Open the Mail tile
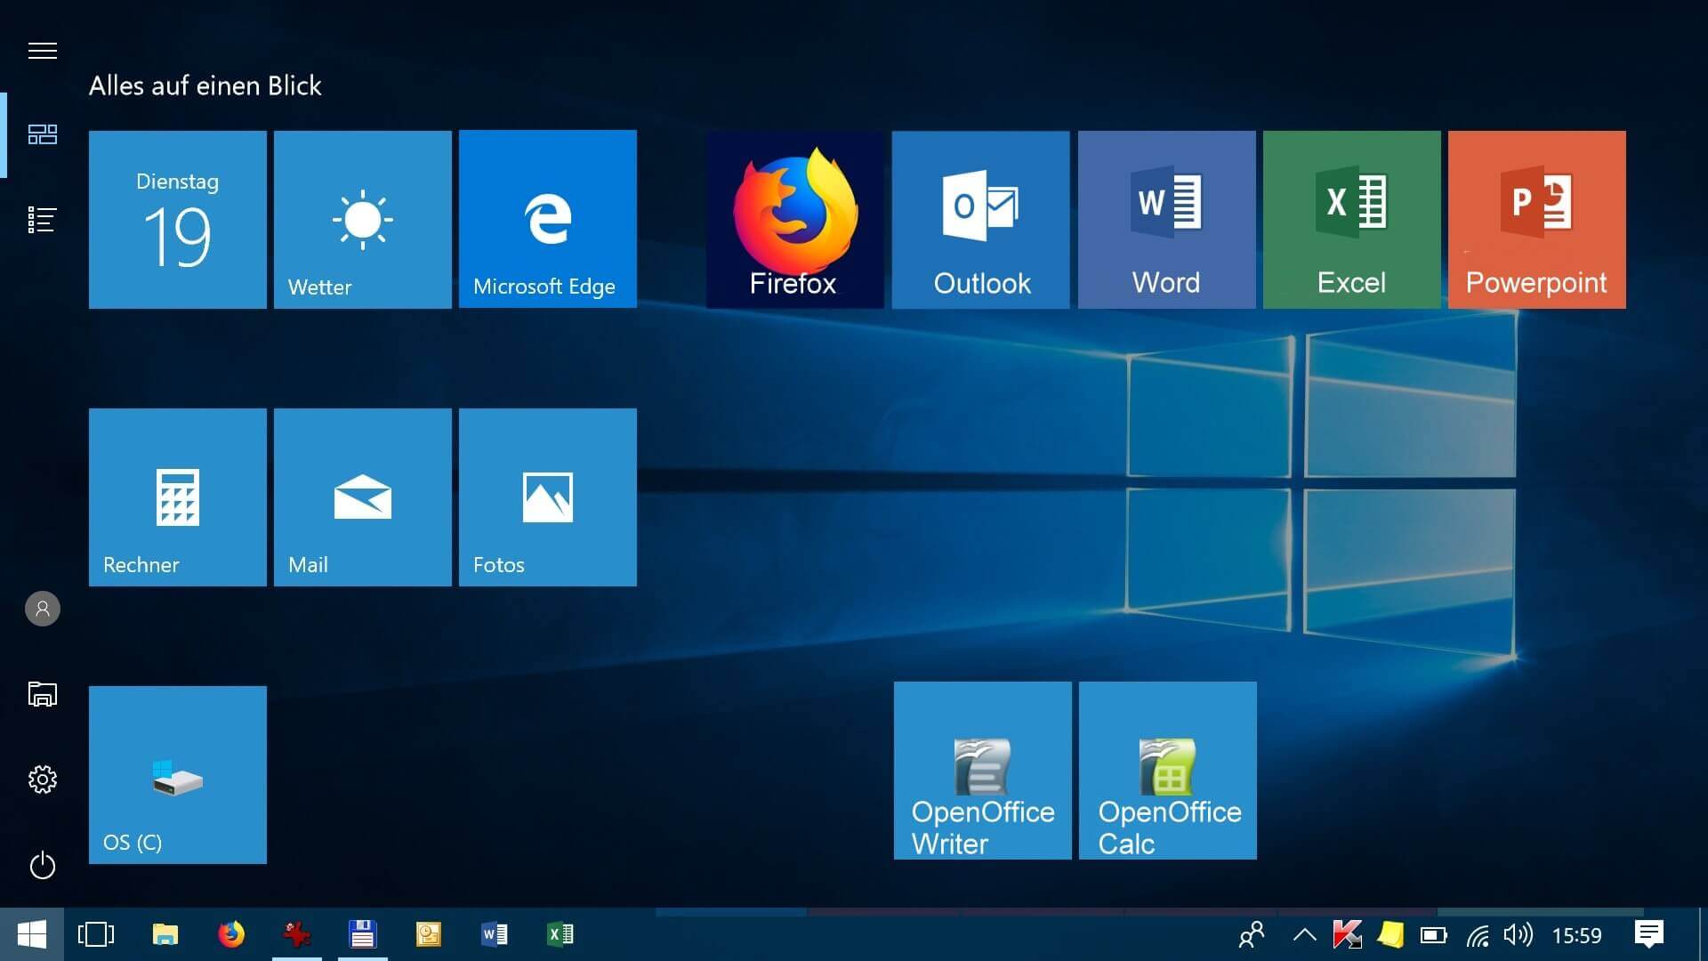Image resolution: width=1708 pixels, height=961 pixels. click(x=363, y=497)
